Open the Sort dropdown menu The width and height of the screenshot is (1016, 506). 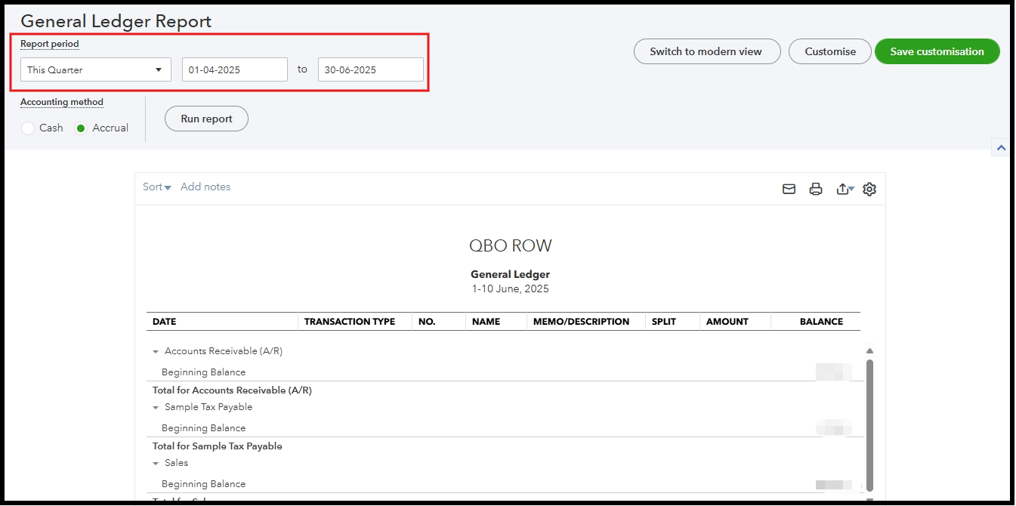[156, 187]
